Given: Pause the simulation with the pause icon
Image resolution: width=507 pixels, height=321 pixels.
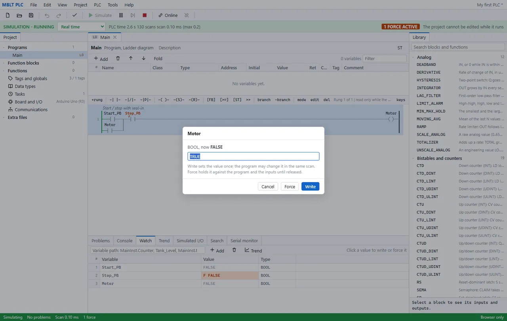Looking at the screenshot, I should [x=121, y=15].
